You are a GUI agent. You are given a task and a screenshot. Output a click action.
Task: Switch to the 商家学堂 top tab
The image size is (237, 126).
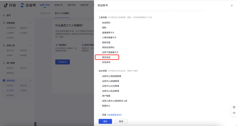click(71, 5)
